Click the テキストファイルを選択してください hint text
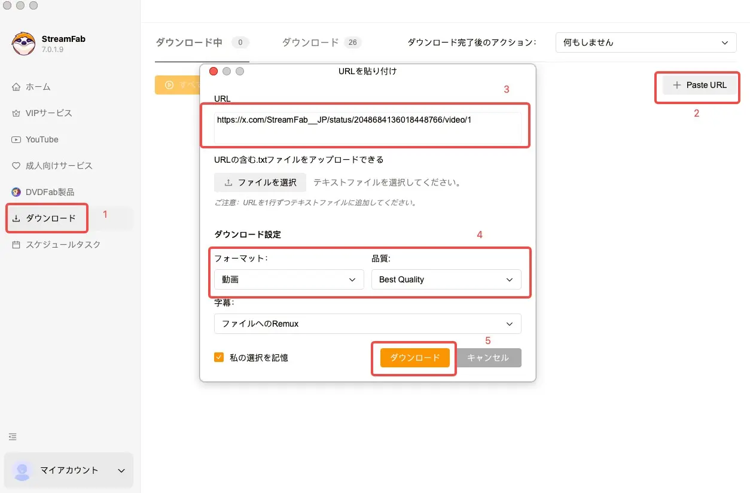750x493 pixels. tap(387, 182)
